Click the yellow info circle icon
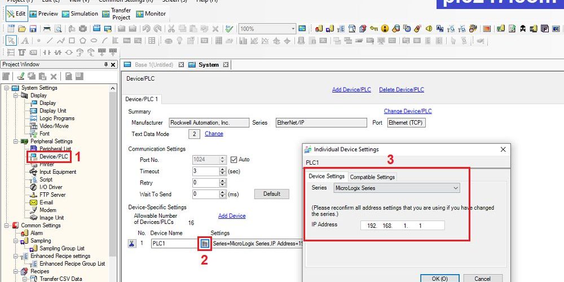Screen dimensions: 564x282 point(385,28)
